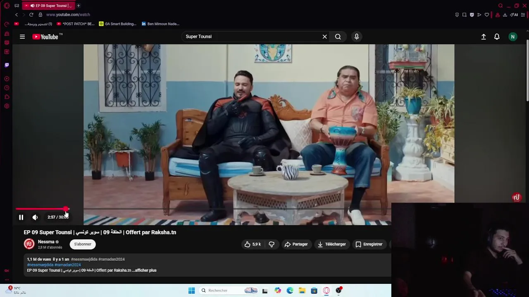529x297 pixels.
Task: Switch to EP 09 Super Tounsi tab
Action: tap(48, 6)
